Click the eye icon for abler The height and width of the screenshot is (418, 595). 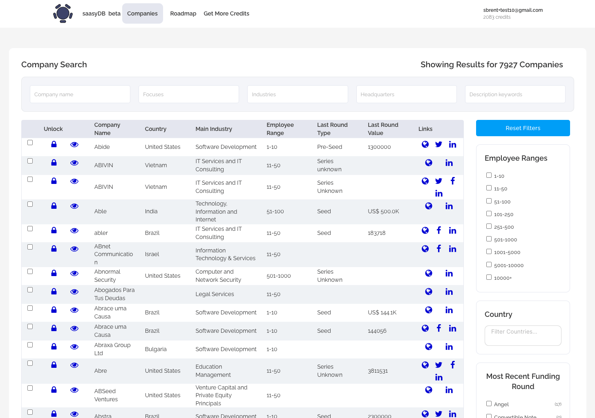[x=74, y=230]
